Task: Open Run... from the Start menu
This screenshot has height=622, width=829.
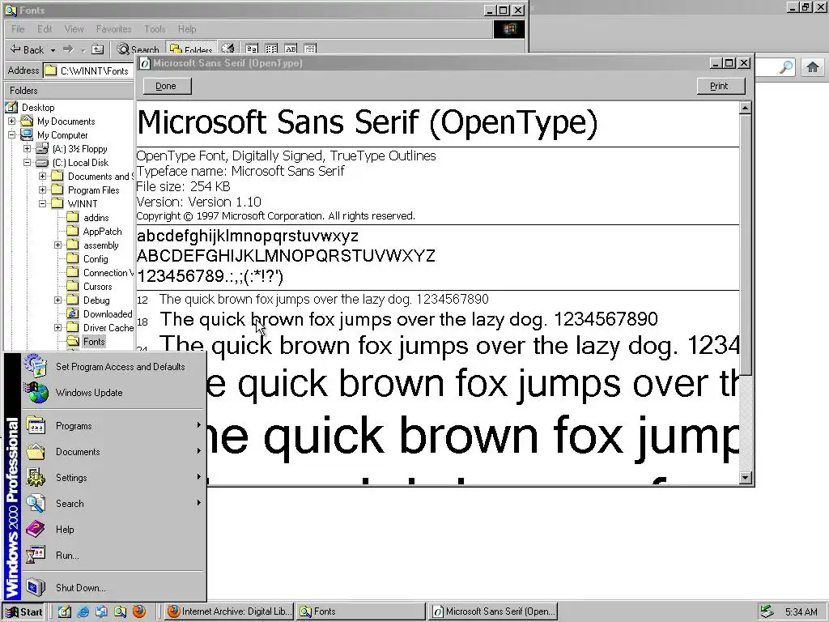Action: 113,556
